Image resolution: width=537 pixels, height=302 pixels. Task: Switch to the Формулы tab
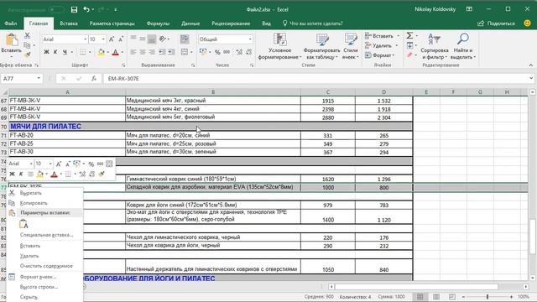(x=158, y=23)
